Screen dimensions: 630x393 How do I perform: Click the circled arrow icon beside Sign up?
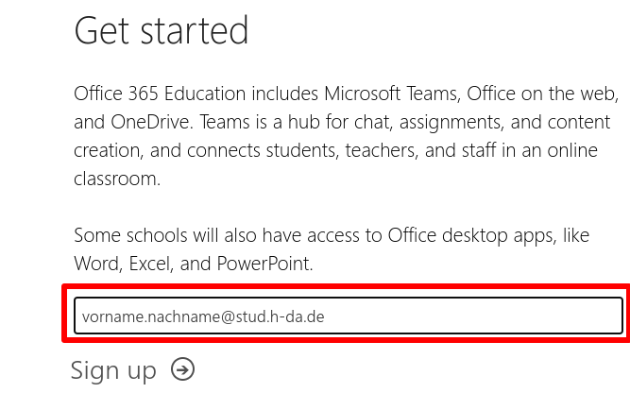(183, 369)
